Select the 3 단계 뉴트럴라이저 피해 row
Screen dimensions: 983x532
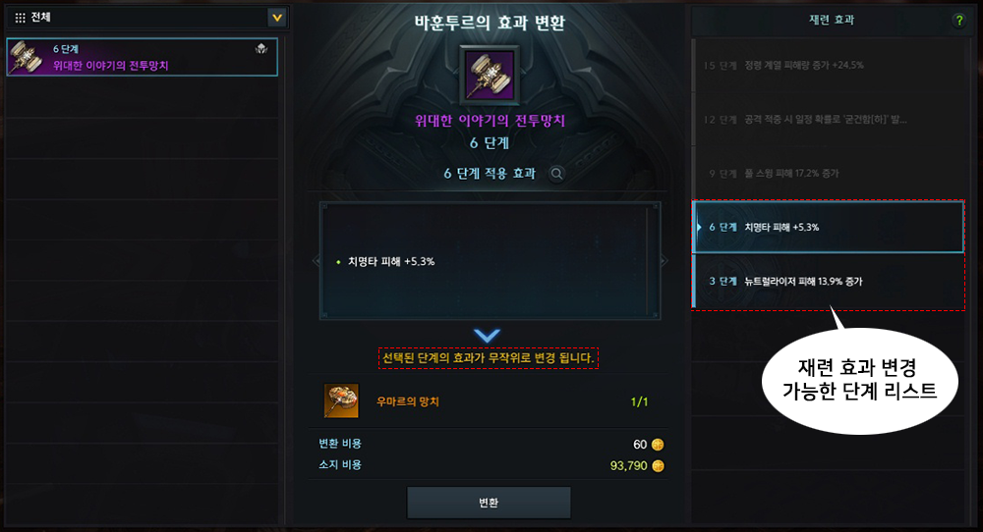[x=828, y=281]
